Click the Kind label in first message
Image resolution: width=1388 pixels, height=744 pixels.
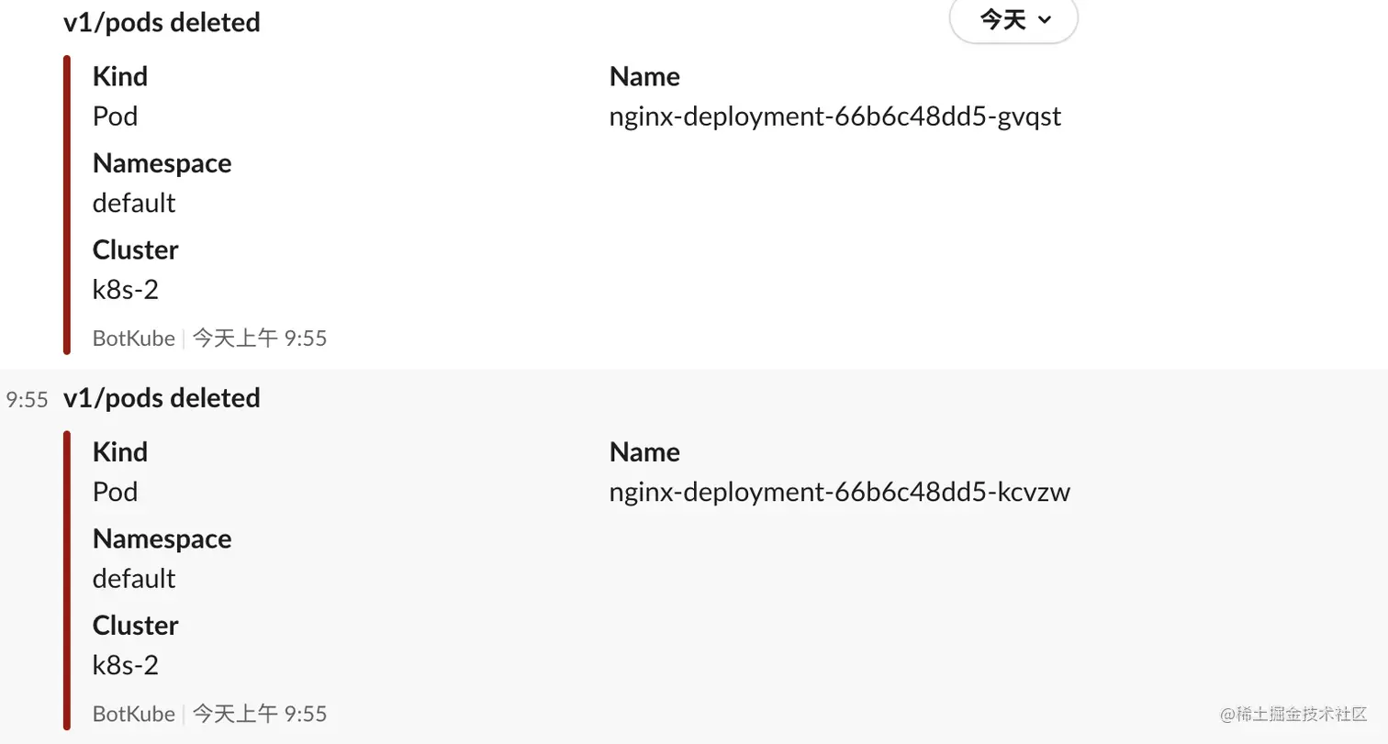click(x=119, y=76)
